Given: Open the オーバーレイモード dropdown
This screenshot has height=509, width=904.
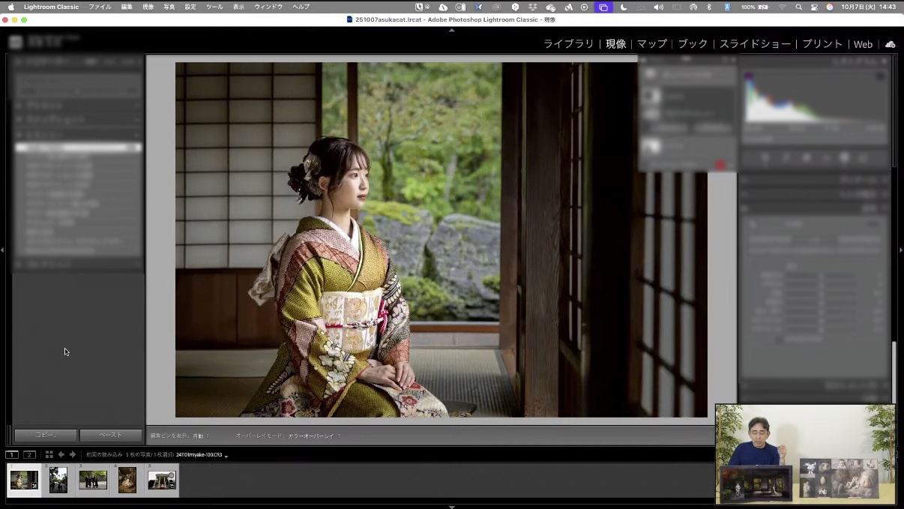Looking at the screenshot, I should [314, 436].
